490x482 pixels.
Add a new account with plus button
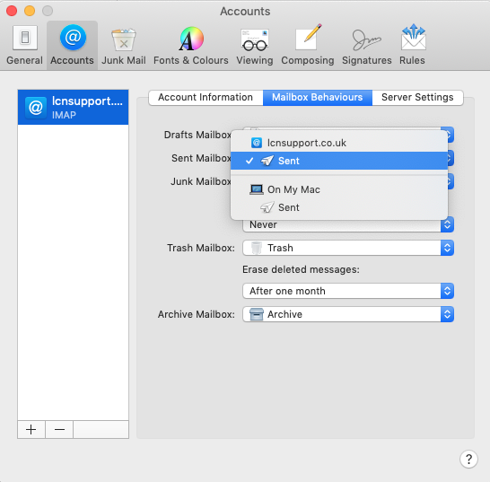tap(31, 429)
